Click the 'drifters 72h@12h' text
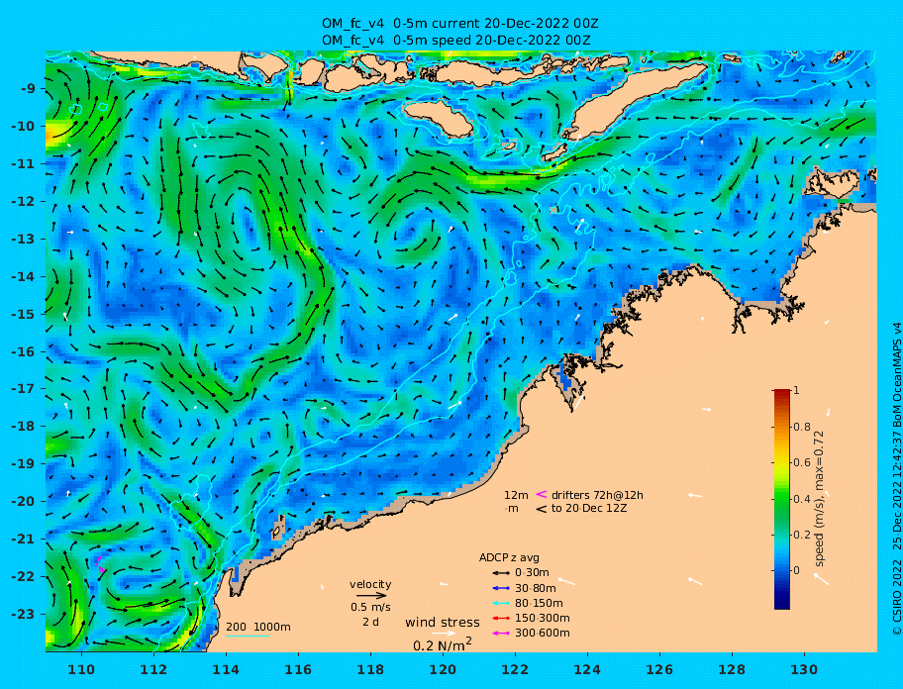Viewport: 903px width, 689px height. (597, 495)
